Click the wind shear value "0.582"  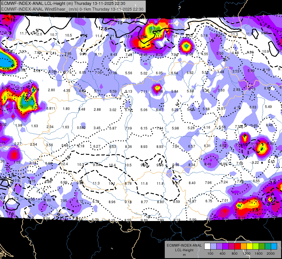tap(81, 127)
